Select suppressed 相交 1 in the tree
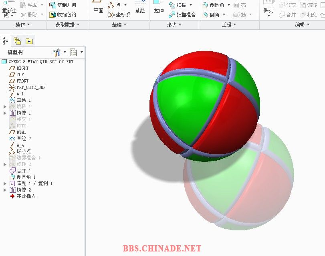Image resolution: width=325 pixels, height=256 pixels. click(x=20, y=119)
